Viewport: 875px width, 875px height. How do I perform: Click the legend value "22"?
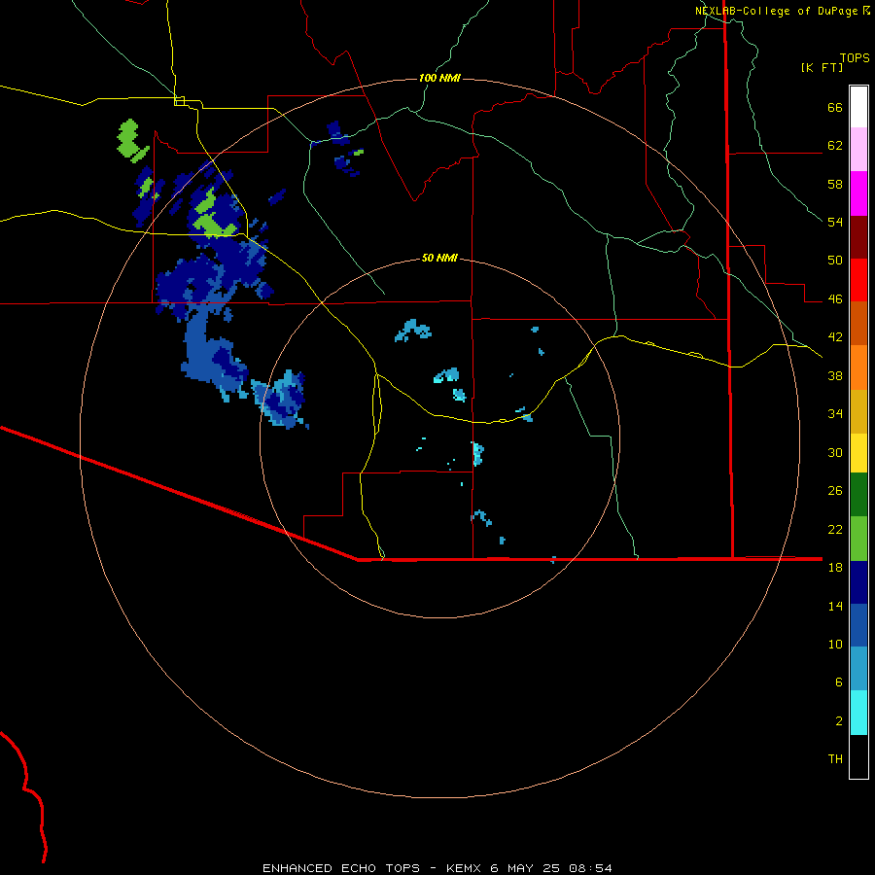coord(835,530)
